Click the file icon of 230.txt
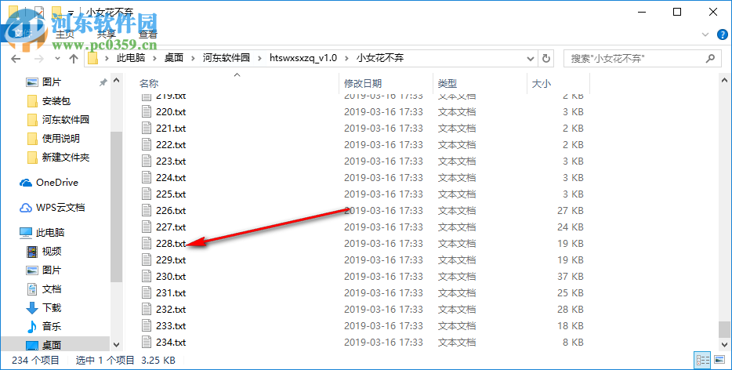 [147, 277]
